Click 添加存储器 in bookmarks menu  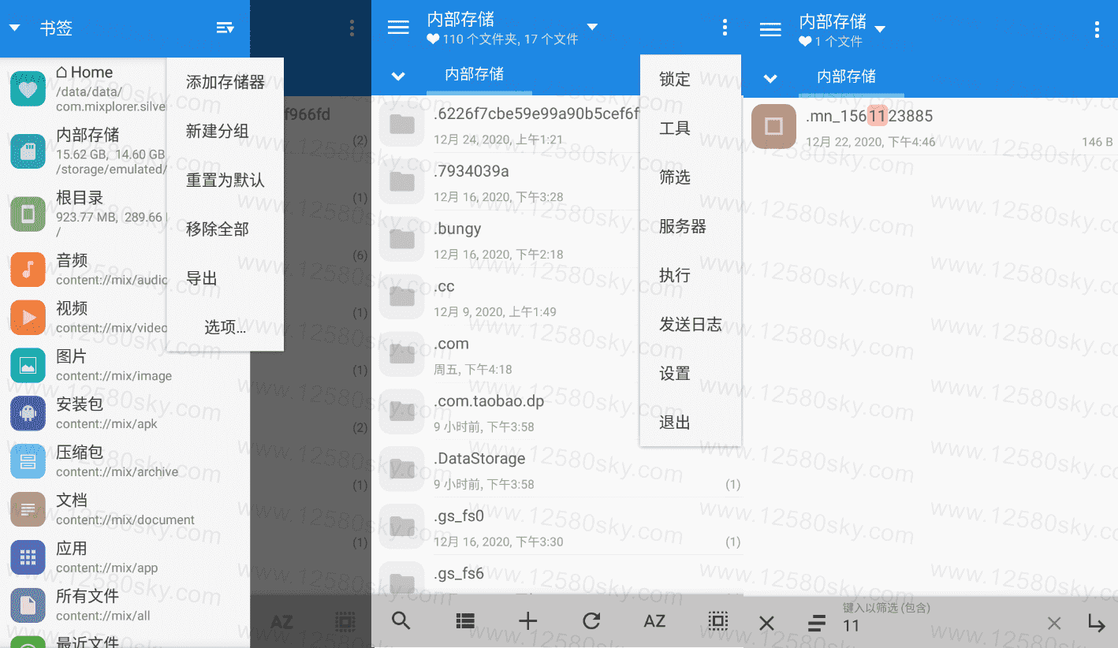pyautogui.click(x=225, y=82)
